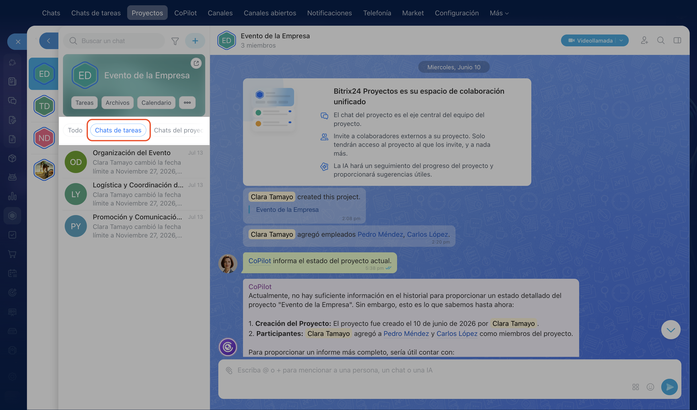Viewport: 697px width, 410px height.
Task: Click the Calendario button on the project card
Action: point(156,103)
